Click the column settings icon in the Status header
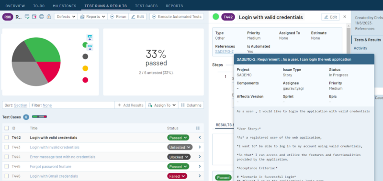 tap(198, 128)
